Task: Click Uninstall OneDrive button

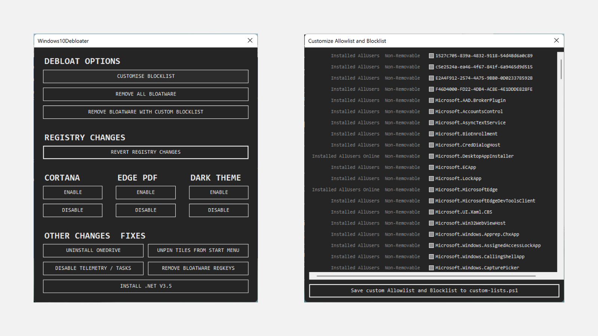Action: [x=93, y=251]
